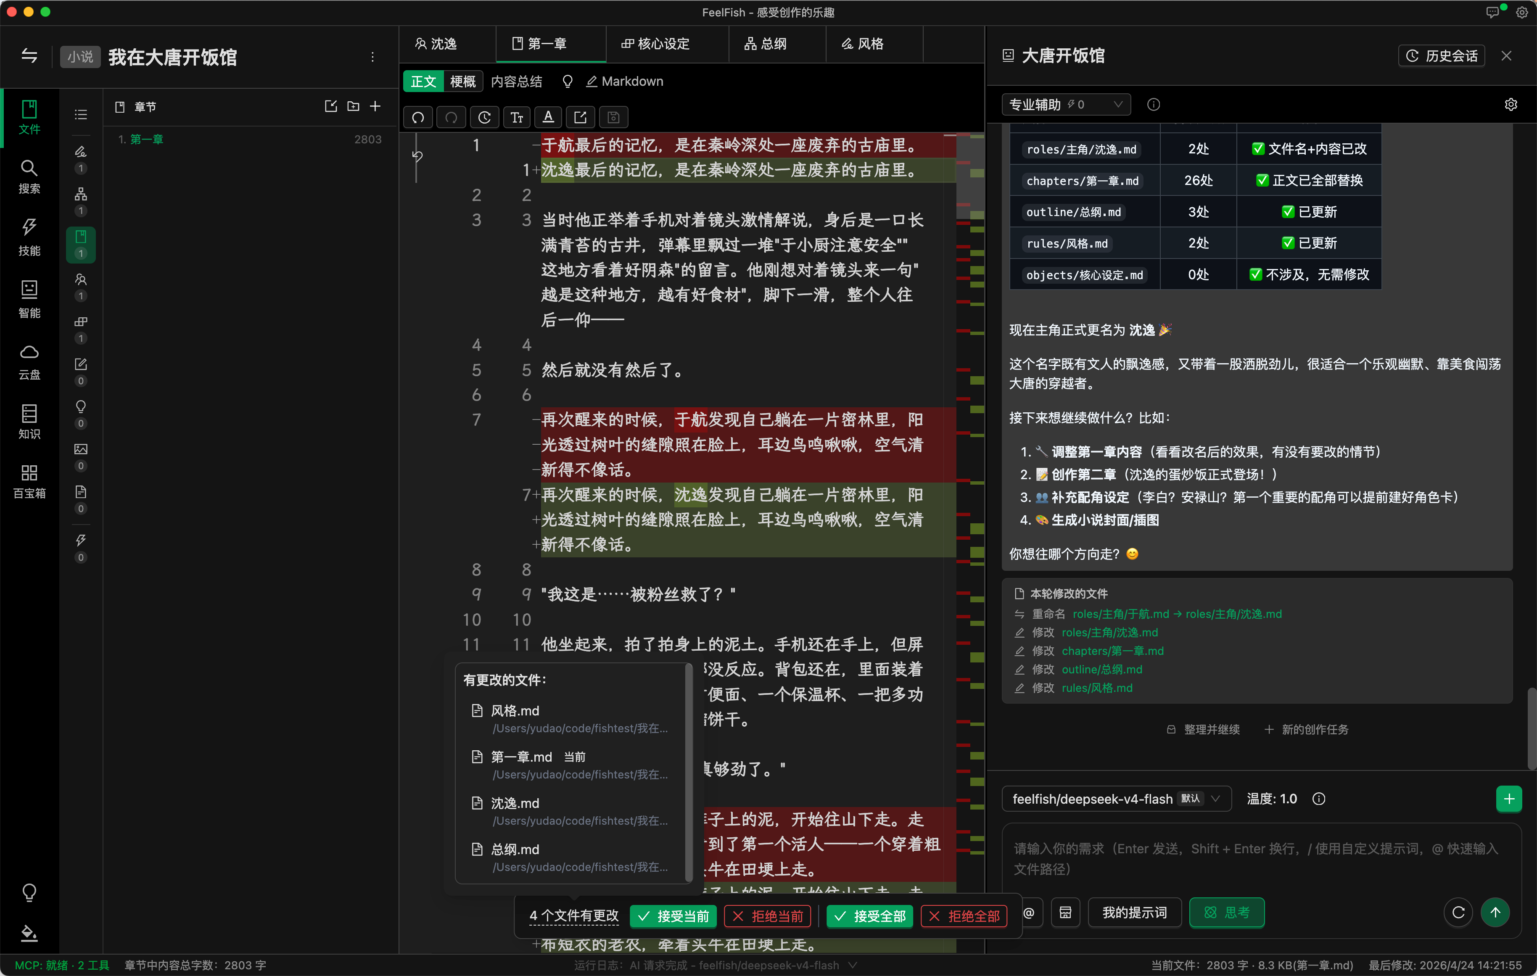Switch to 正文 view mode
Screen dimensions: 1537x976
coord(423,82)
